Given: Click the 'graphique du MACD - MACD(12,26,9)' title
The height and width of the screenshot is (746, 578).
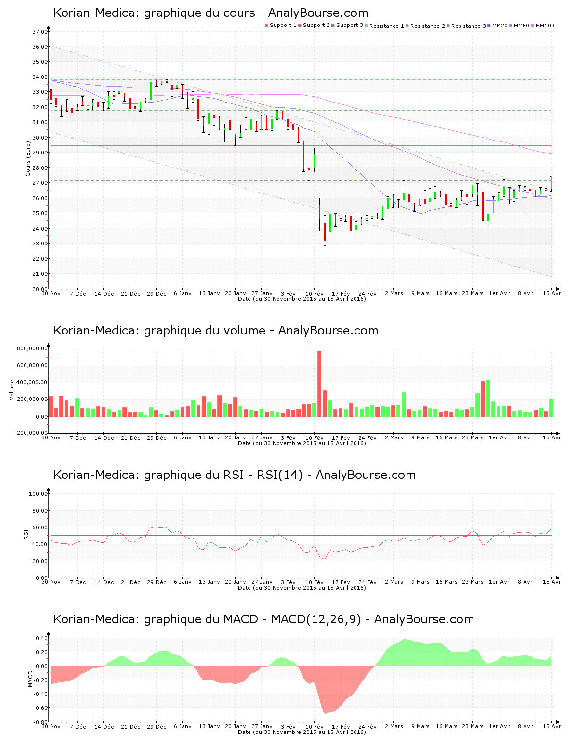Looking at the screenshot, I should [263, 619].
